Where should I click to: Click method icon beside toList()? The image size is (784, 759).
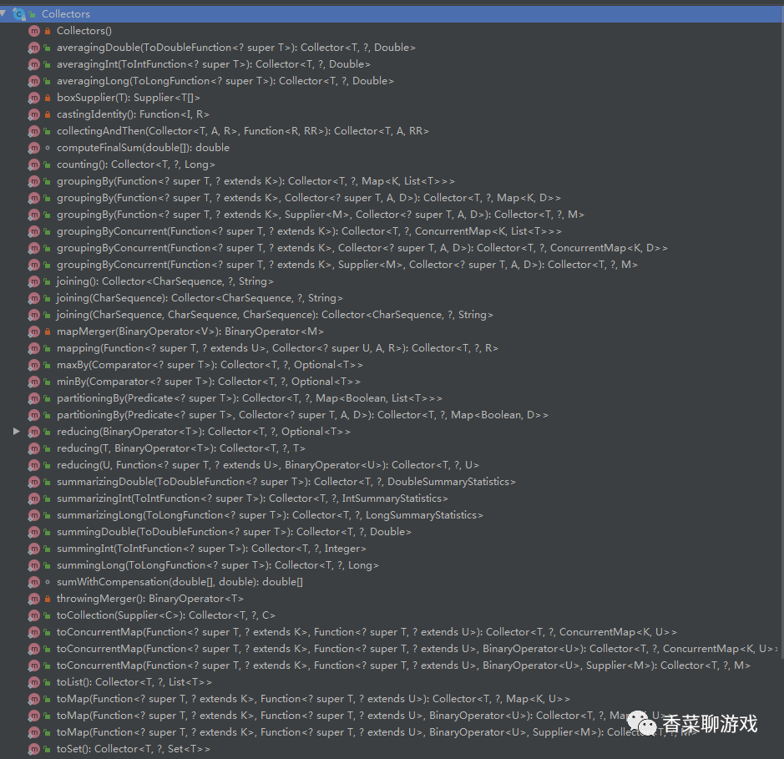pos(33,682)
